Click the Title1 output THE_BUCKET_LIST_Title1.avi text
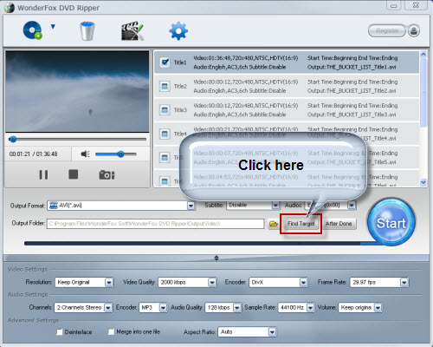The width and height of the screenshot is (433, 347). coord(352,67)
